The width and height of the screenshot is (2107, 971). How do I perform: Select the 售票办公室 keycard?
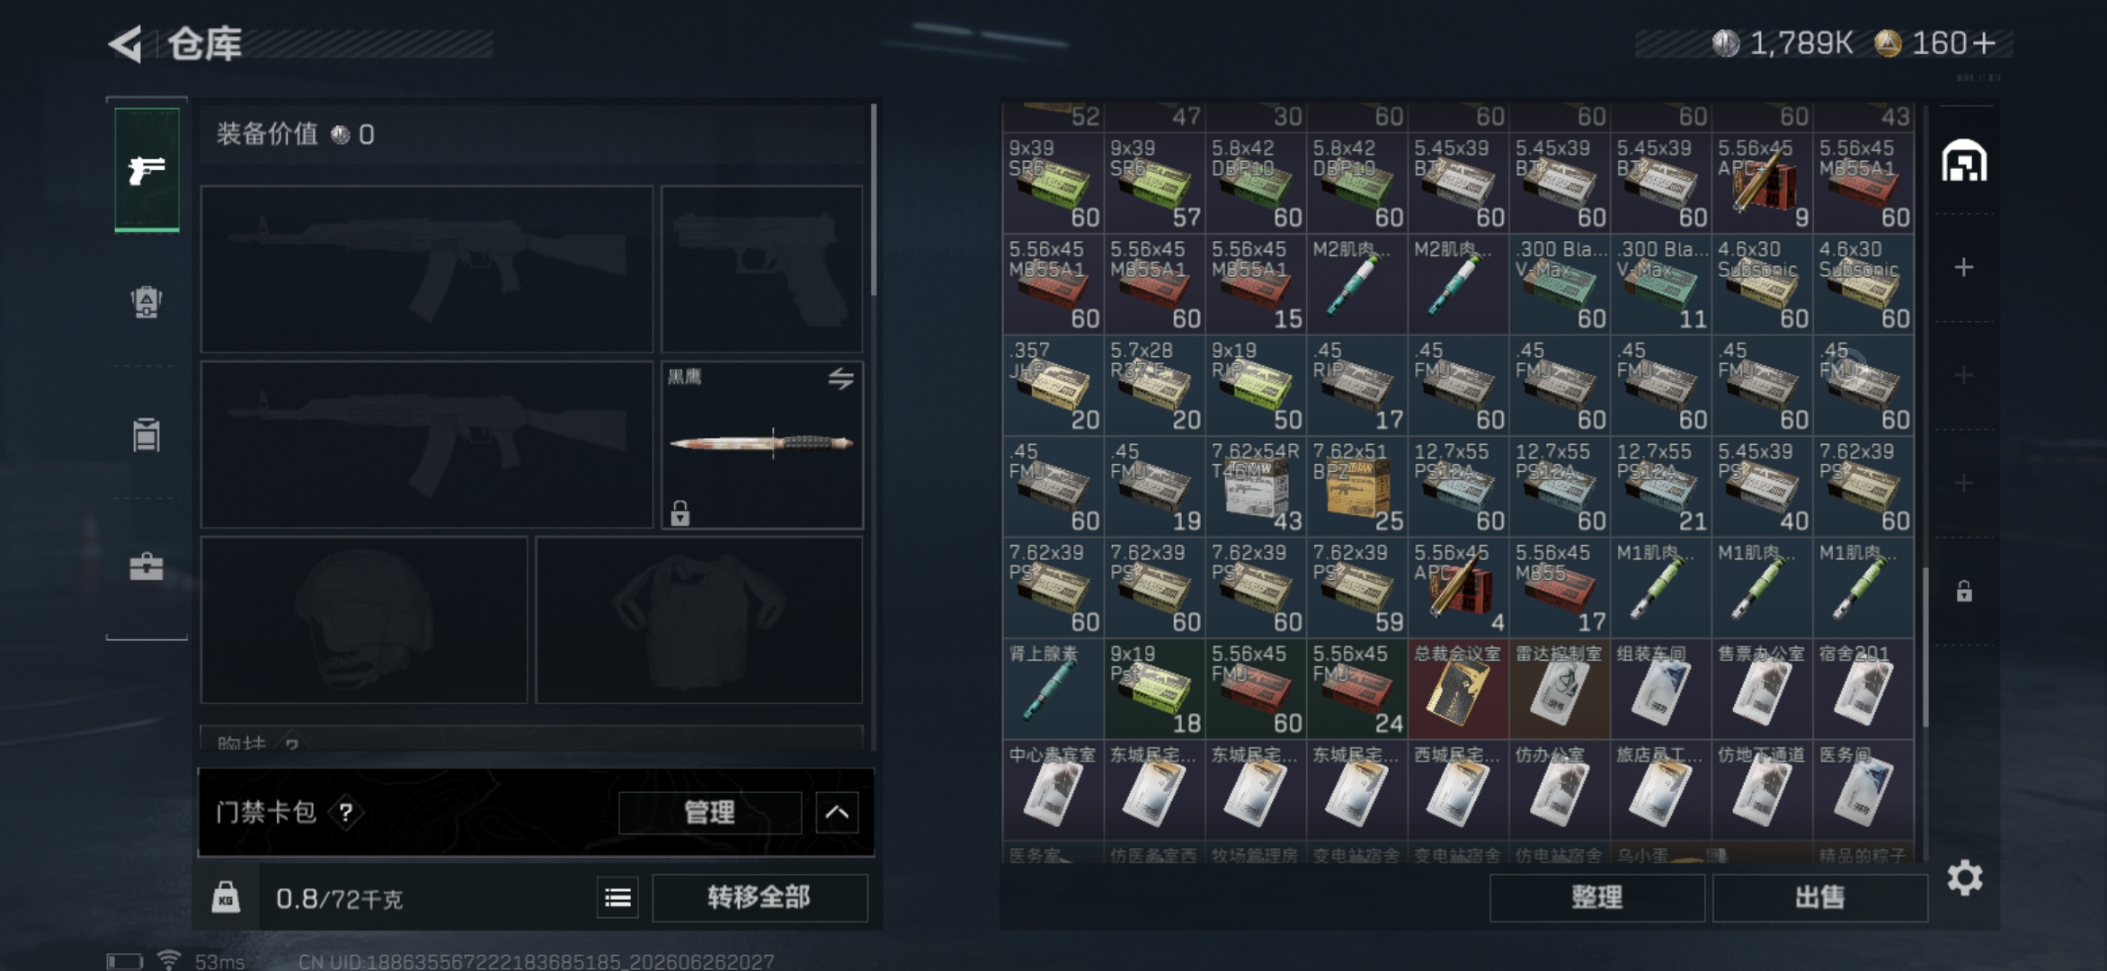click(1762, 689)
